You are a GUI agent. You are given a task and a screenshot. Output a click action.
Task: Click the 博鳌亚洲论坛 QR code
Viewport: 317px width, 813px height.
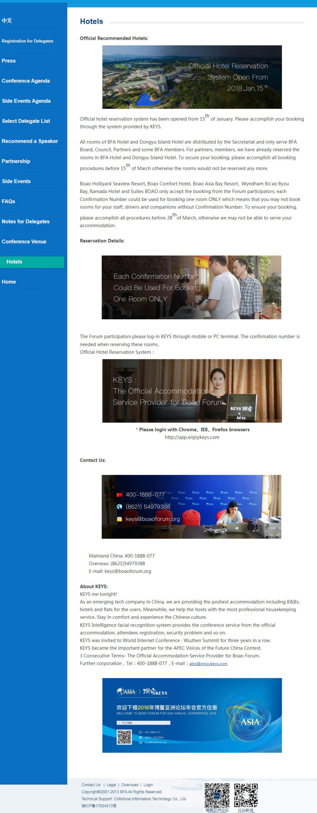(x=217, y=795)
